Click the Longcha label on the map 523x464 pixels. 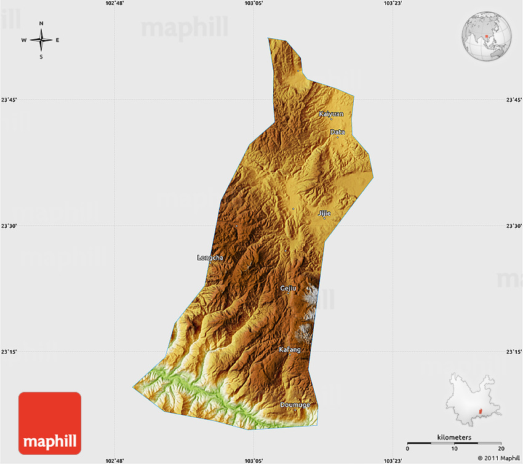coord(210,257)
